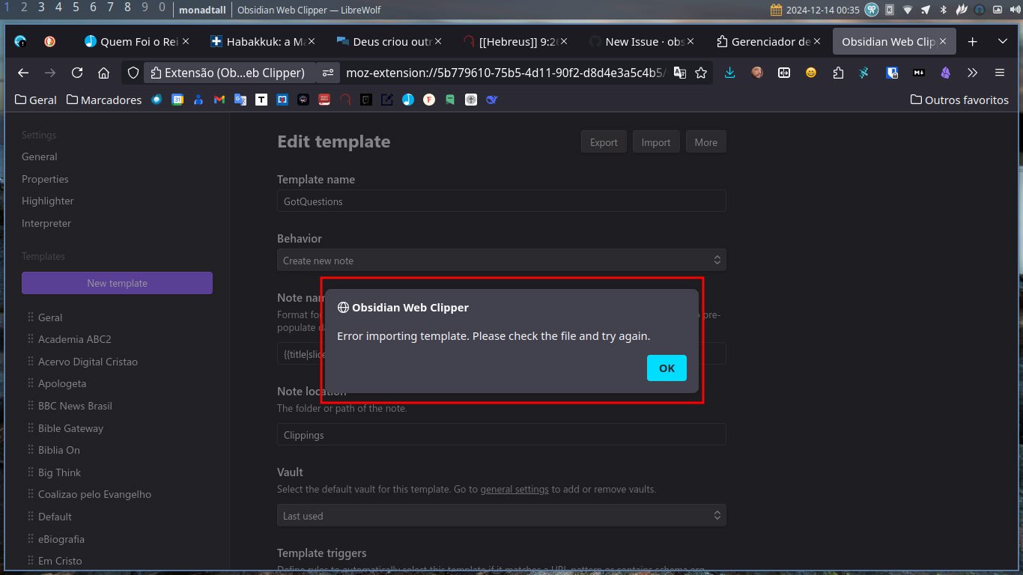Viewport: 1023px width, 575px height.
Task: Switch to Gerenciador de tab
Action: click(768, 42)
